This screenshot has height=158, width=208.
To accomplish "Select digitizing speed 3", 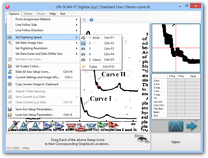I will click(101, 49).
